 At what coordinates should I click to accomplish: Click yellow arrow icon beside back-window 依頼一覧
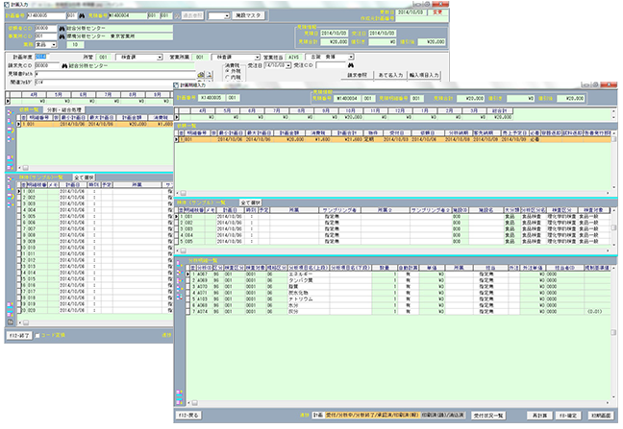coord(11,131)
